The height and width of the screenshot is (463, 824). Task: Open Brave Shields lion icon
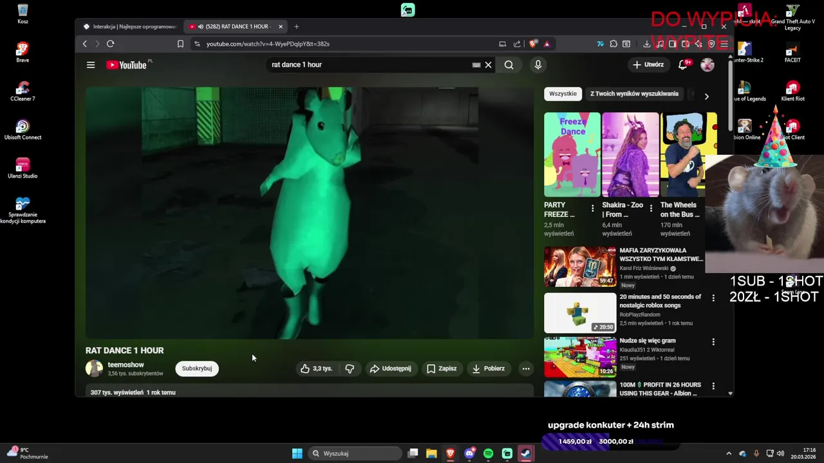pyautogui.click(x=533, y=44)
